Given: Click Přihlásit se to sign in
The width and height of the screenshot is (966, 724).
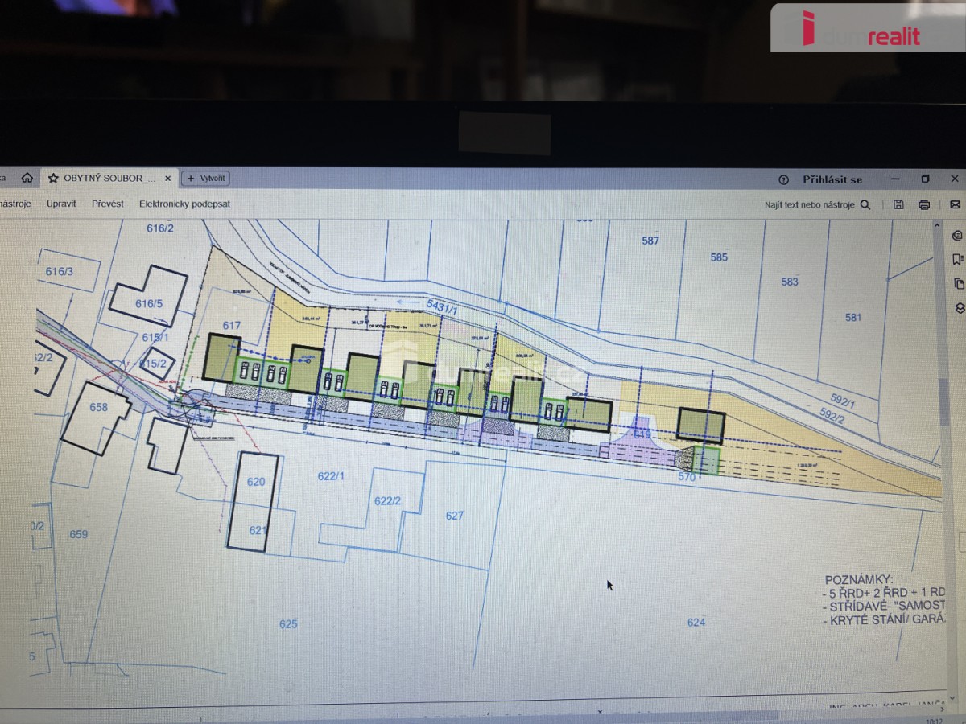Looking at the screenshot, I should [x=832, y=179].
